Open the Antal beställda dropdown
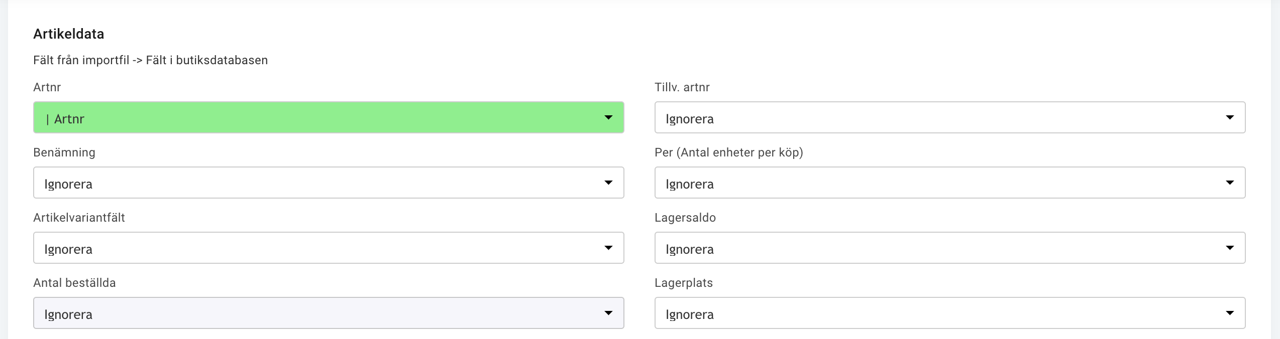 [x=329, y=313]
